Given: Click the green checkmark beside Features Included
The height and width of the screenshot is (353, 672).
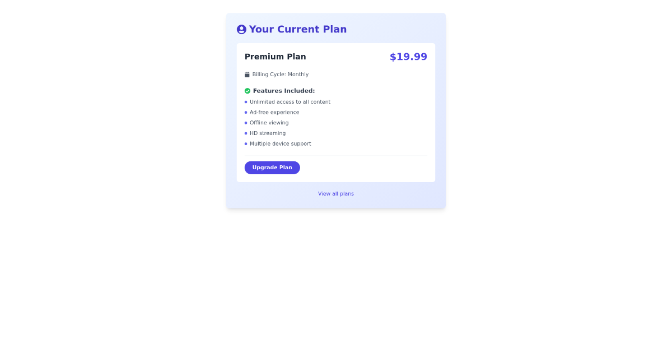Looking at the screenshot, I should [x=248, y=90].
